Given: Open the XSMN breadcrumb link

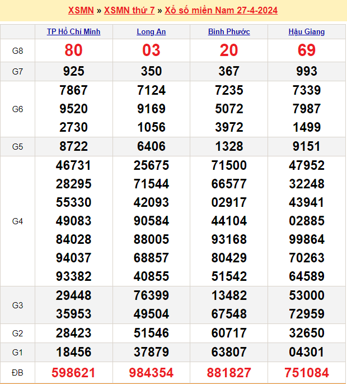Looking at the screenshot, I should click(x=81, y=11).
